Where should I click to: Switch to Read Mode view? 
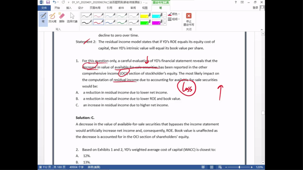[203, 167]
